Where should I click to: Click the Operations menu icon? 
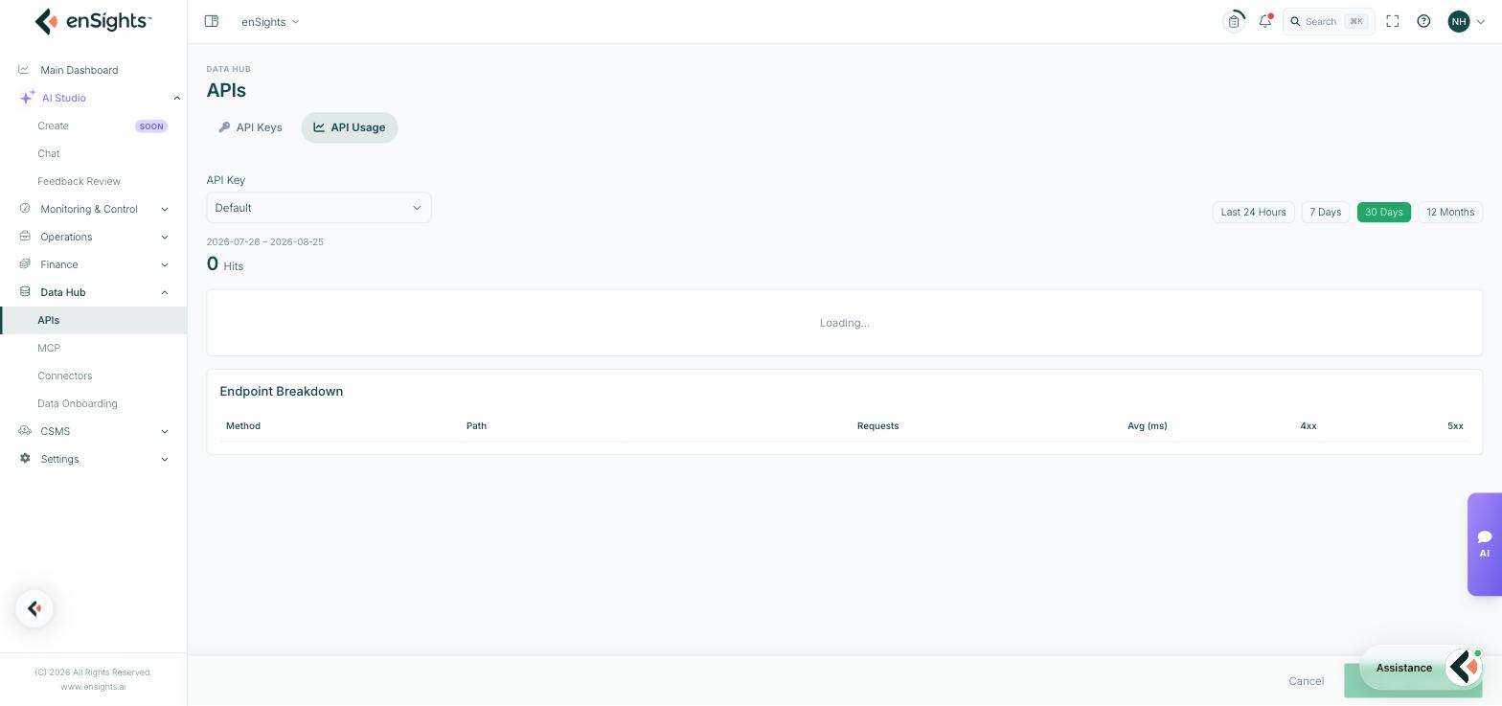pos(25,236)
